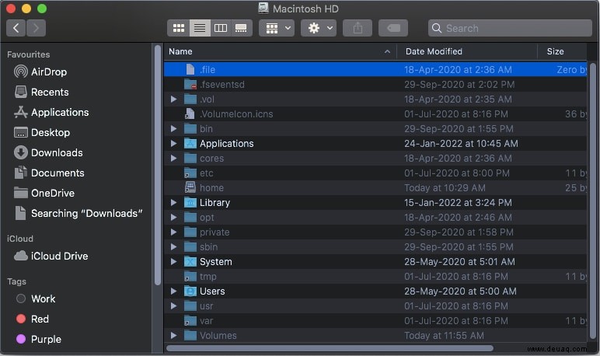Select the Library folder icon

[190, 203]
